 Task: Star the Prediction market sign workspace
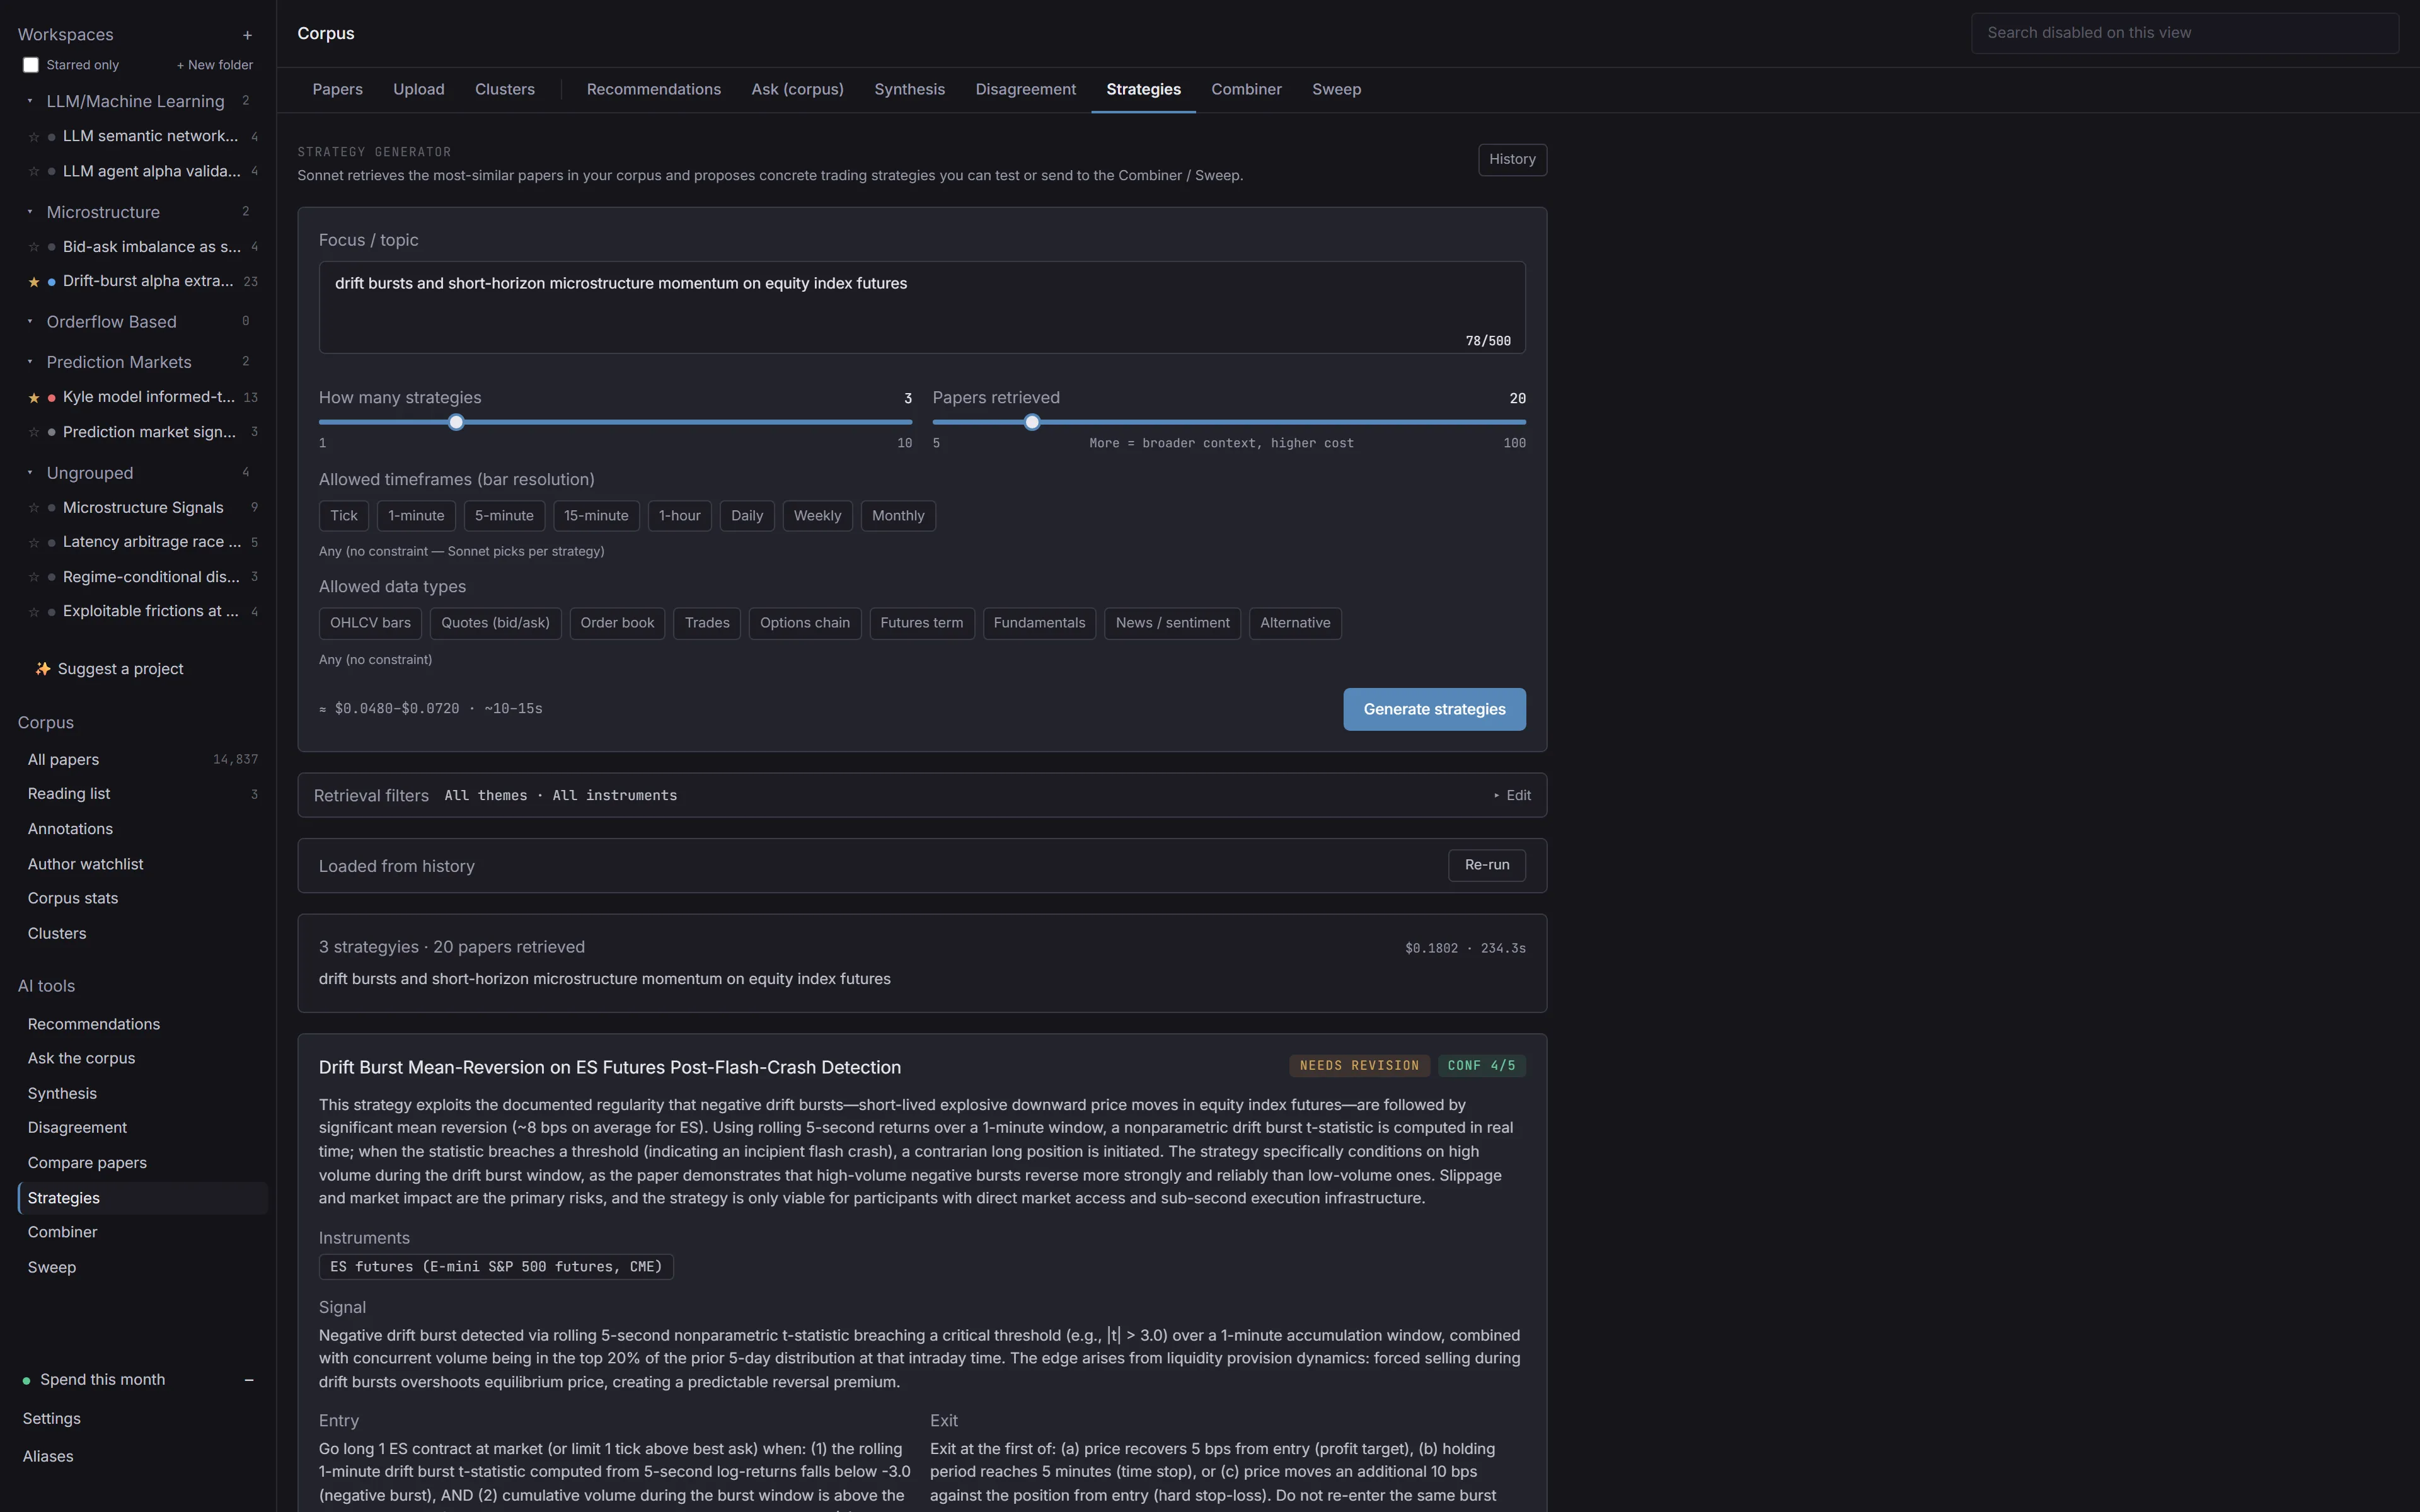34,432
